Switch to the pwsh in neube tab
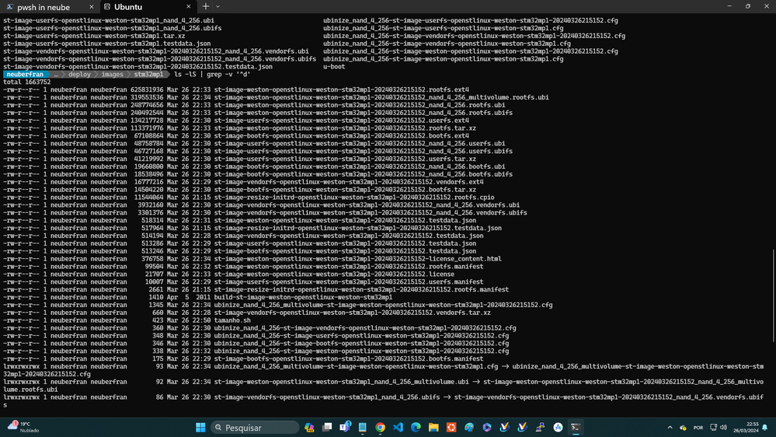776x437 pixels. tap(50, 7)
